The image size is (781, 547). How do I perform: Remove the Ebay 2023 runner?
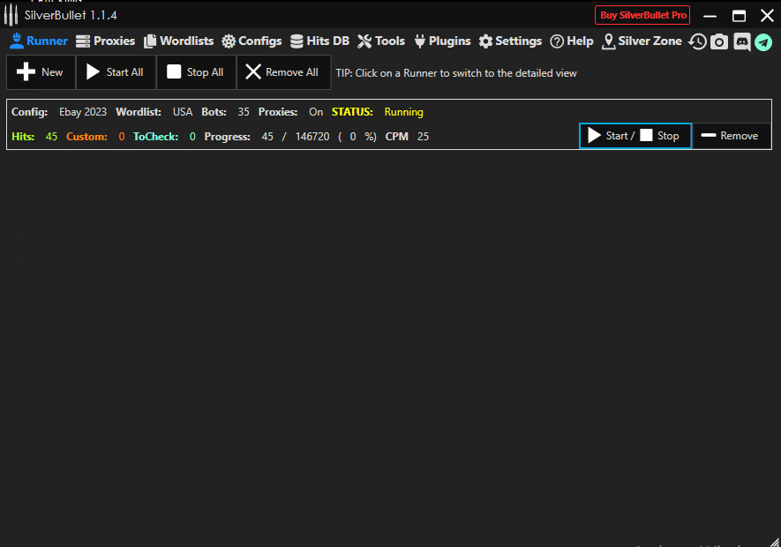click(x=731, y=136)
